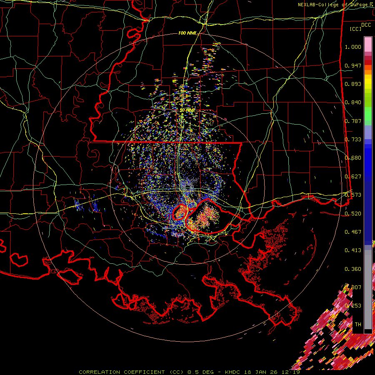375x375 pixels.
Task: Click the 0.680 scale value
Action: (353, 158)
